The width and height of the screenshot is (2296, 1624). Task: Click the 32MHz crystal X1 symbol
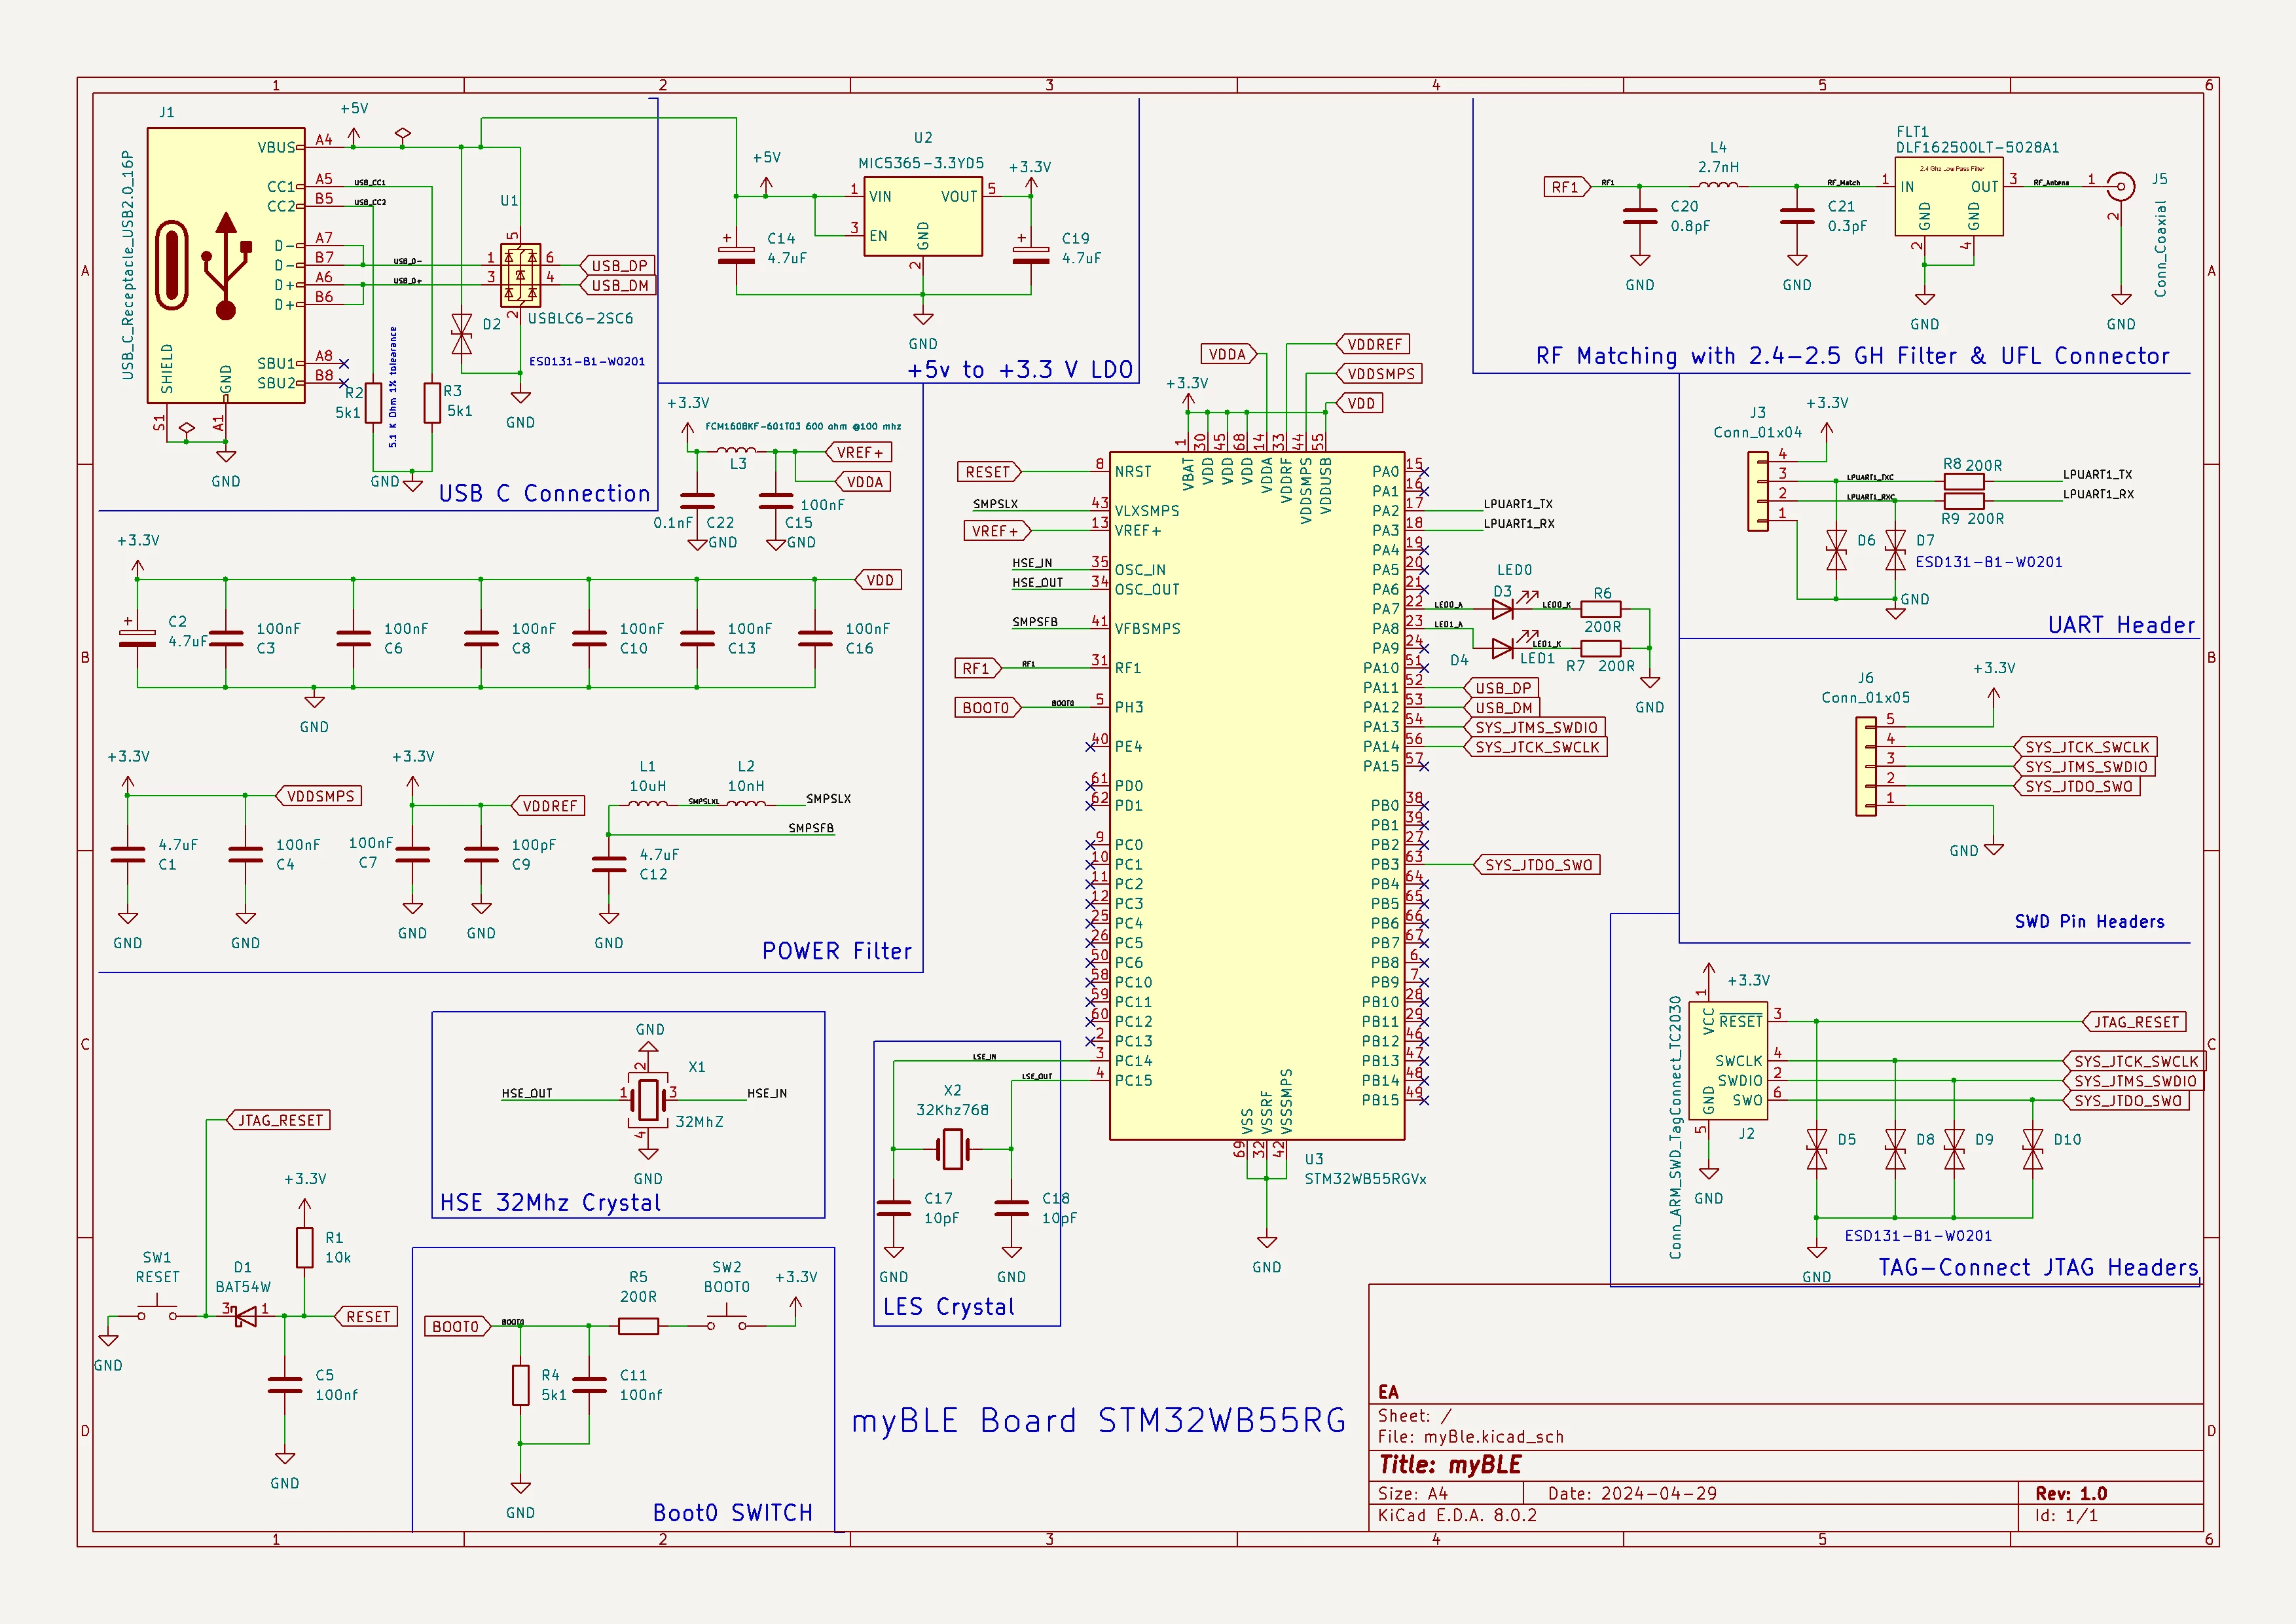pos(648,1099)
